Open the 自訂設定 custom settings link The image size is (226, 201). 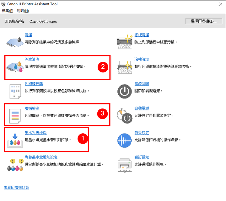(142, 157)
